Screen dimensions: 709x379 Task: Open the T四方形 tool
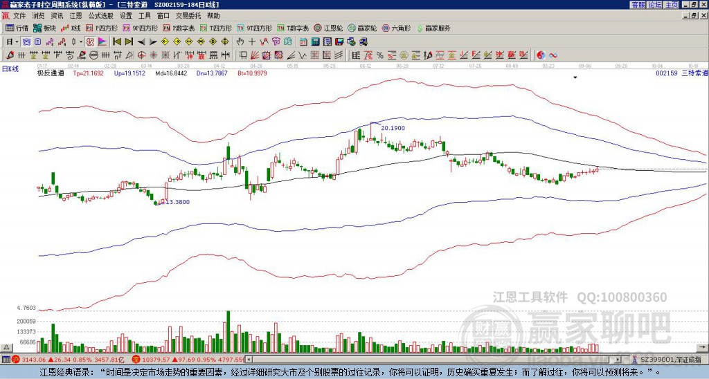click(216, 28)
